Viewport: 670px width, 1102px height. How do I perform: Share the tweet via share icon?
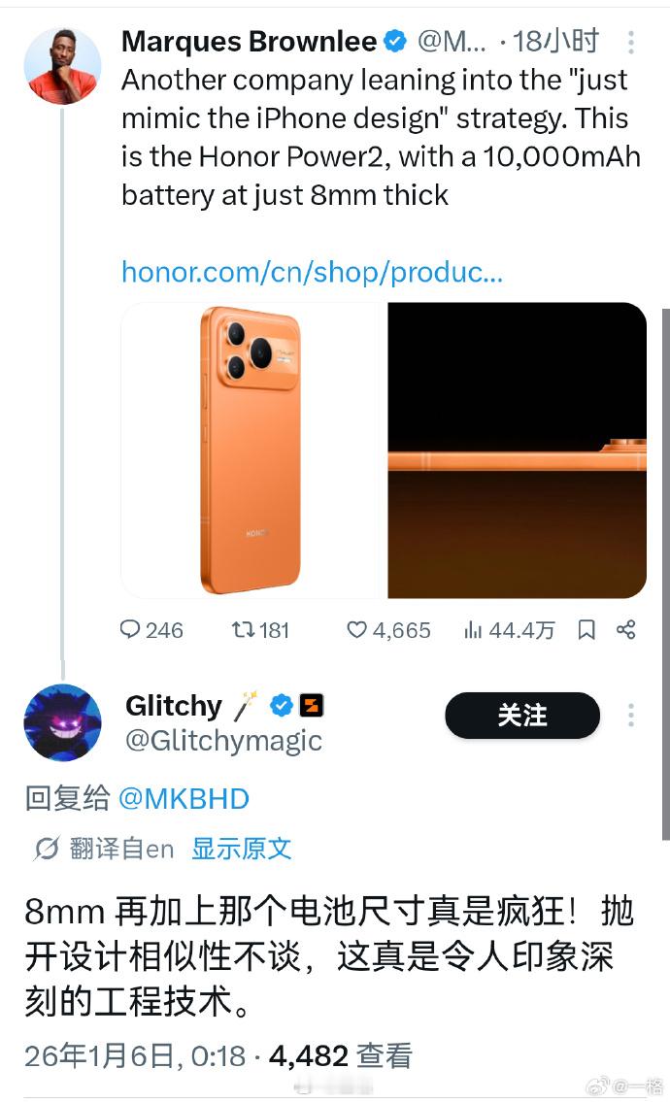point(625,629)
